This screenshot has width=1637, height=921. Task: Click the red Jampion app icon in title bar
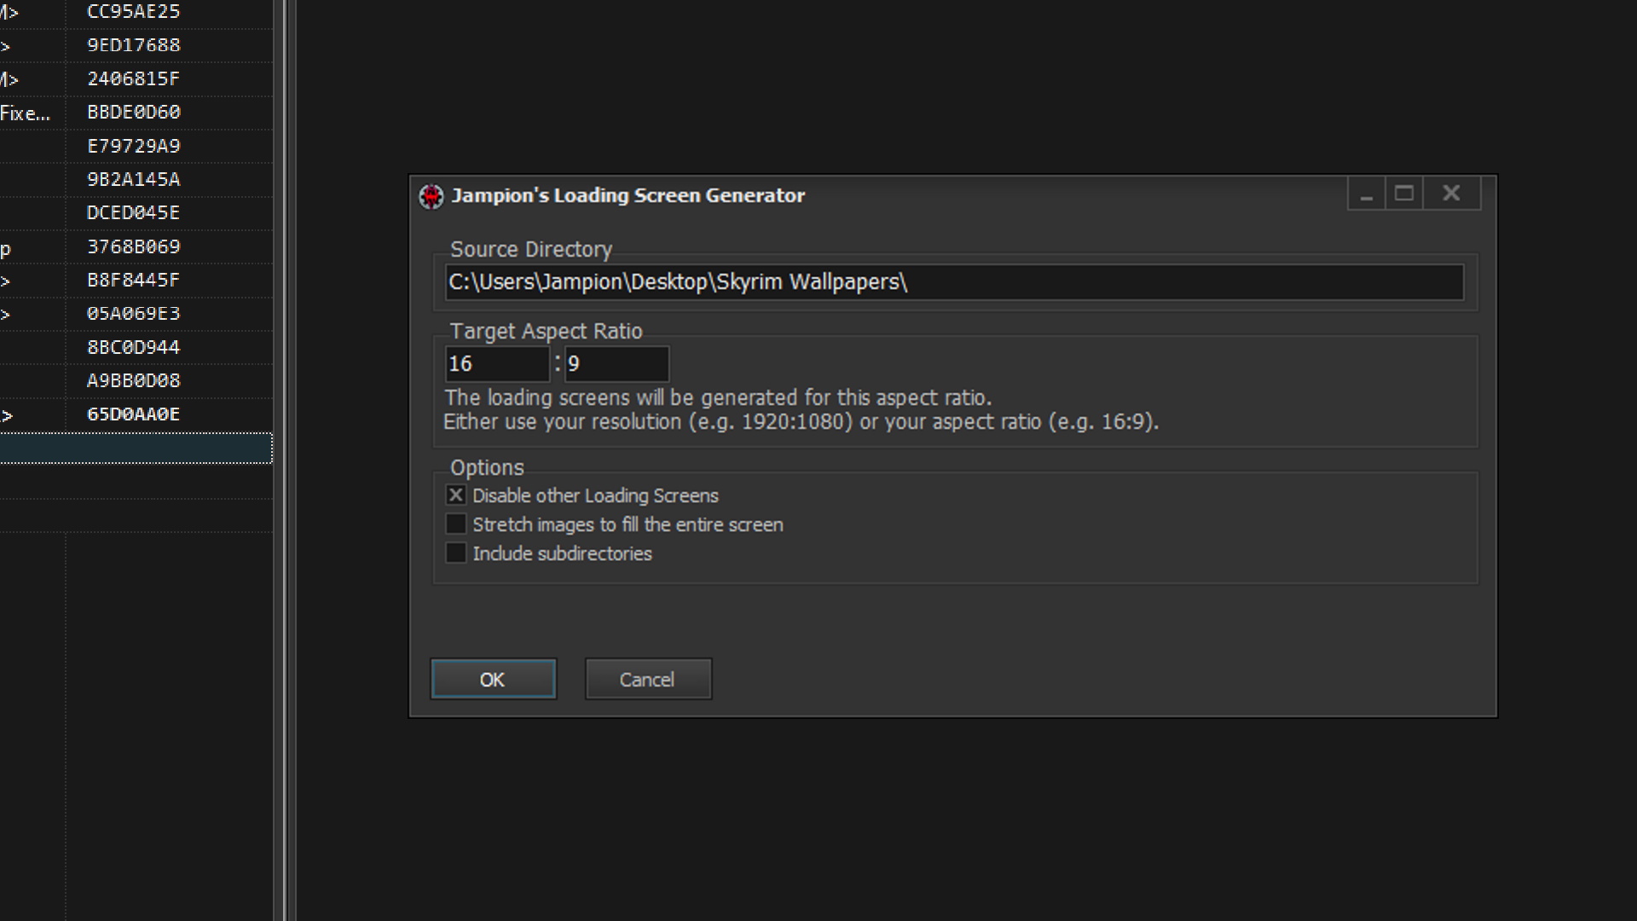point(431,196)
